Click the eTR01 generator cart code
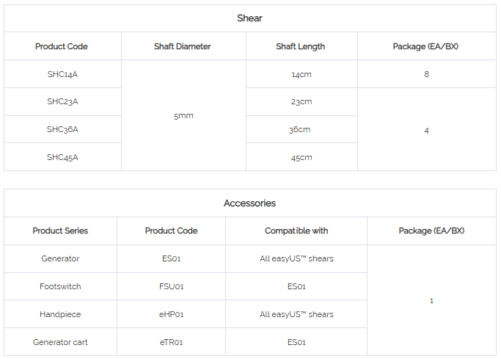Viewport: 501px width, 359px height. pos(171,342)
